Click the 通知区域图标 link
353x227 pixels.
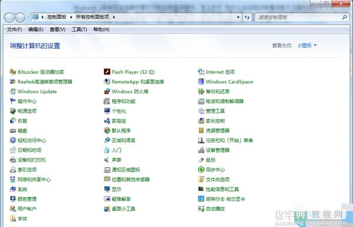click(126, 170)
